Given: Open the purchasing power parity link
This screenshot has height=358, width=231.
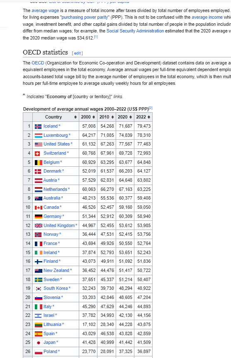Looking at the screenshot, I should coord(85,17).
